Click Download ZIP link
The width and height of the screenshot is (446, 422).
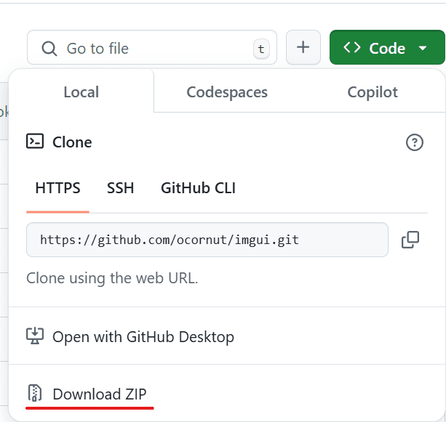[100, 394]
